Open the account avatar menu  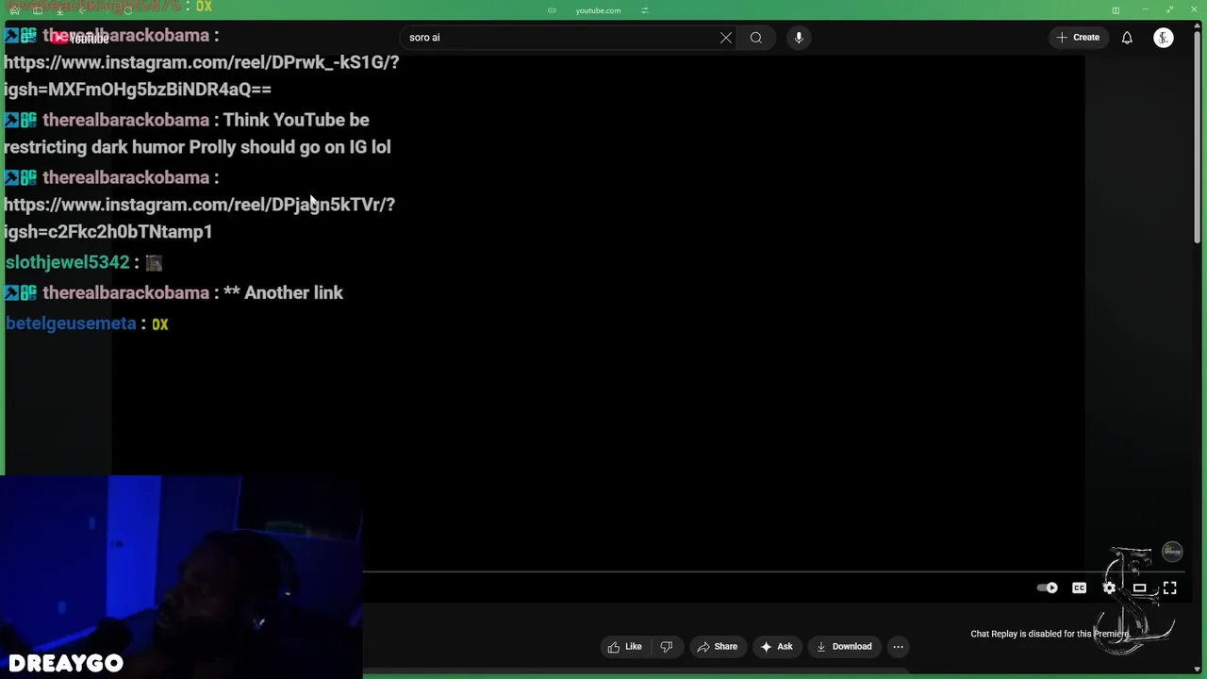(x=1164, y=38)
